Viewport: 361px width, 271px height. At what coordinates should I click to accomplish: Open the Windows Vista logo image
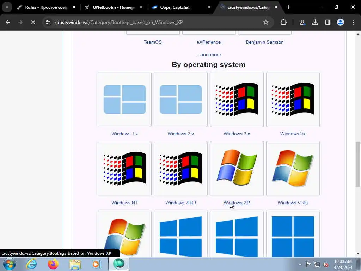tap(293, 168)
